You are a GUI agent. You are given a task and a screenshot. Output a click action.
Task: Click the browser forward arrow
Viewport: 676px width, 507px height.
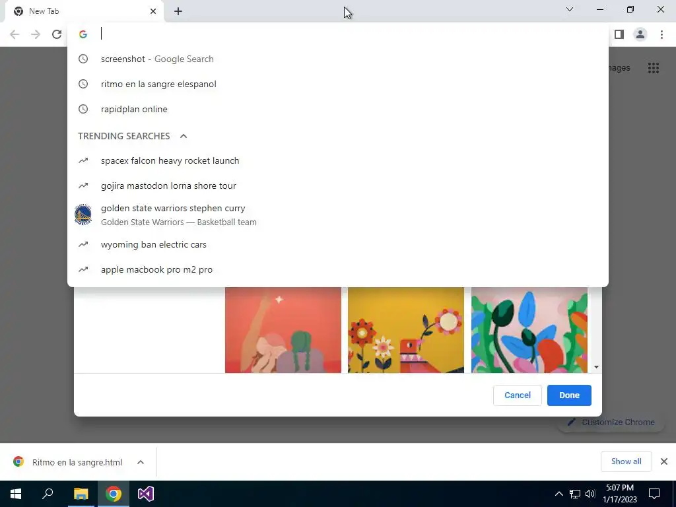[36, 34]
